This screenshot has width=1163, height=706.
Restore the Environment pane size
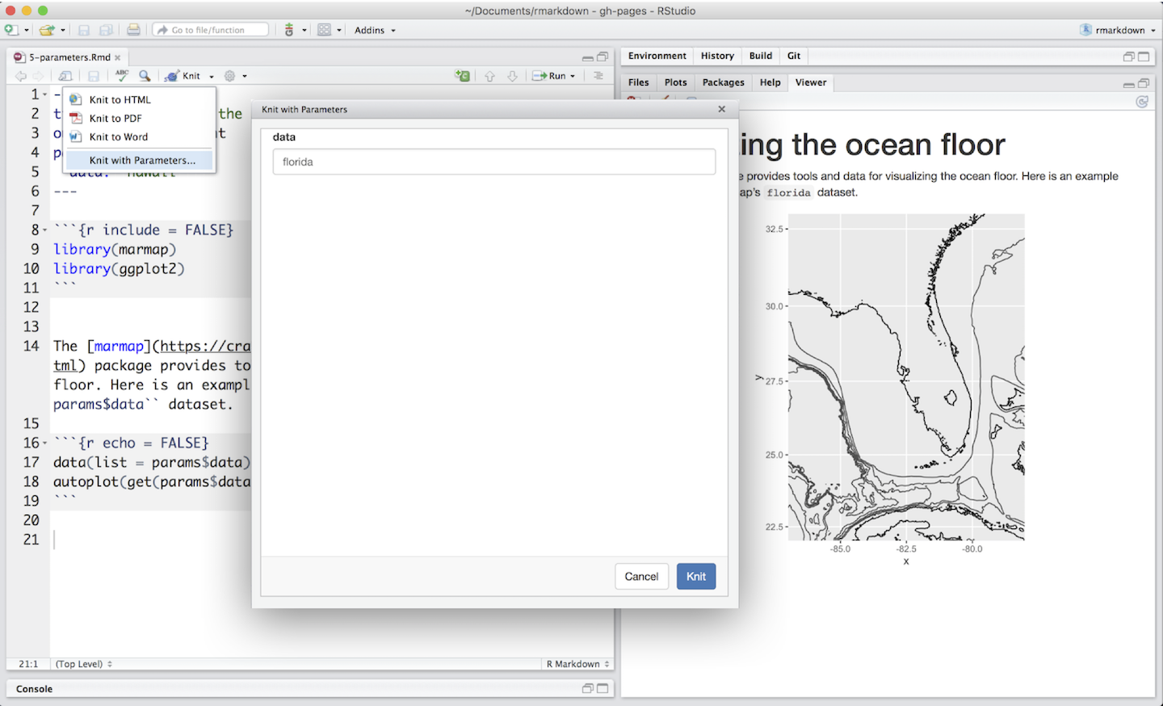[x=1129, y=57]
